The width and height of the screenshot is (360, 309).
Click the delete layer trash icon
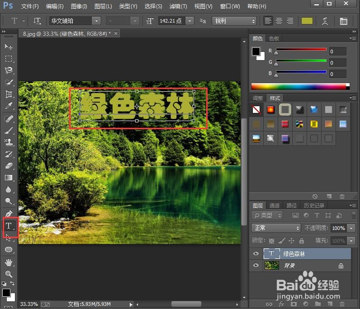tap(342, 304)
